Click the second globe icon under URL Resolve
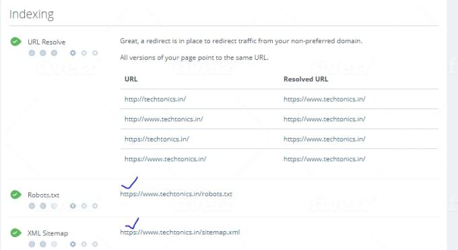458x250 pixels. (43, 53)
